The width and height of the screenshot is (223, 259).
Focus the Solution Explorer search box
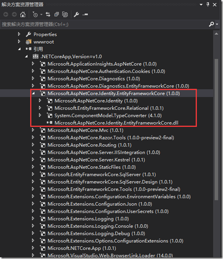pyautogui.click(x=104, y=24)
